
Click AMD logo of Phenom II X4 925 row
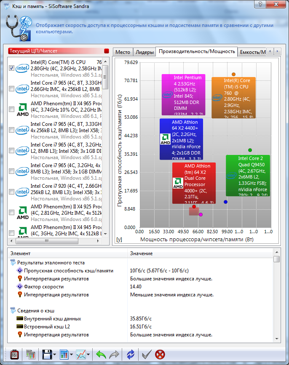click(23, 213)
